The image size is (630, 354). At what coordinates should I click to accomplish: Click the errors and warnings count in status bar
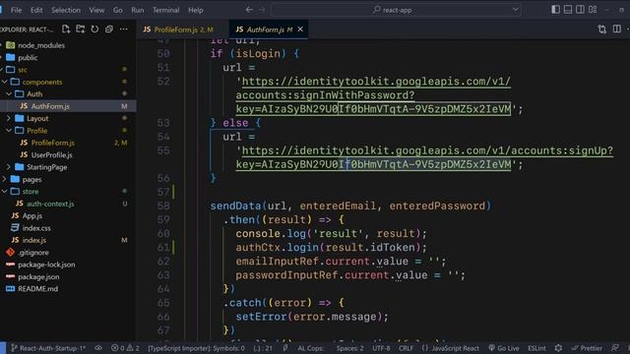[x=125, y=348]
